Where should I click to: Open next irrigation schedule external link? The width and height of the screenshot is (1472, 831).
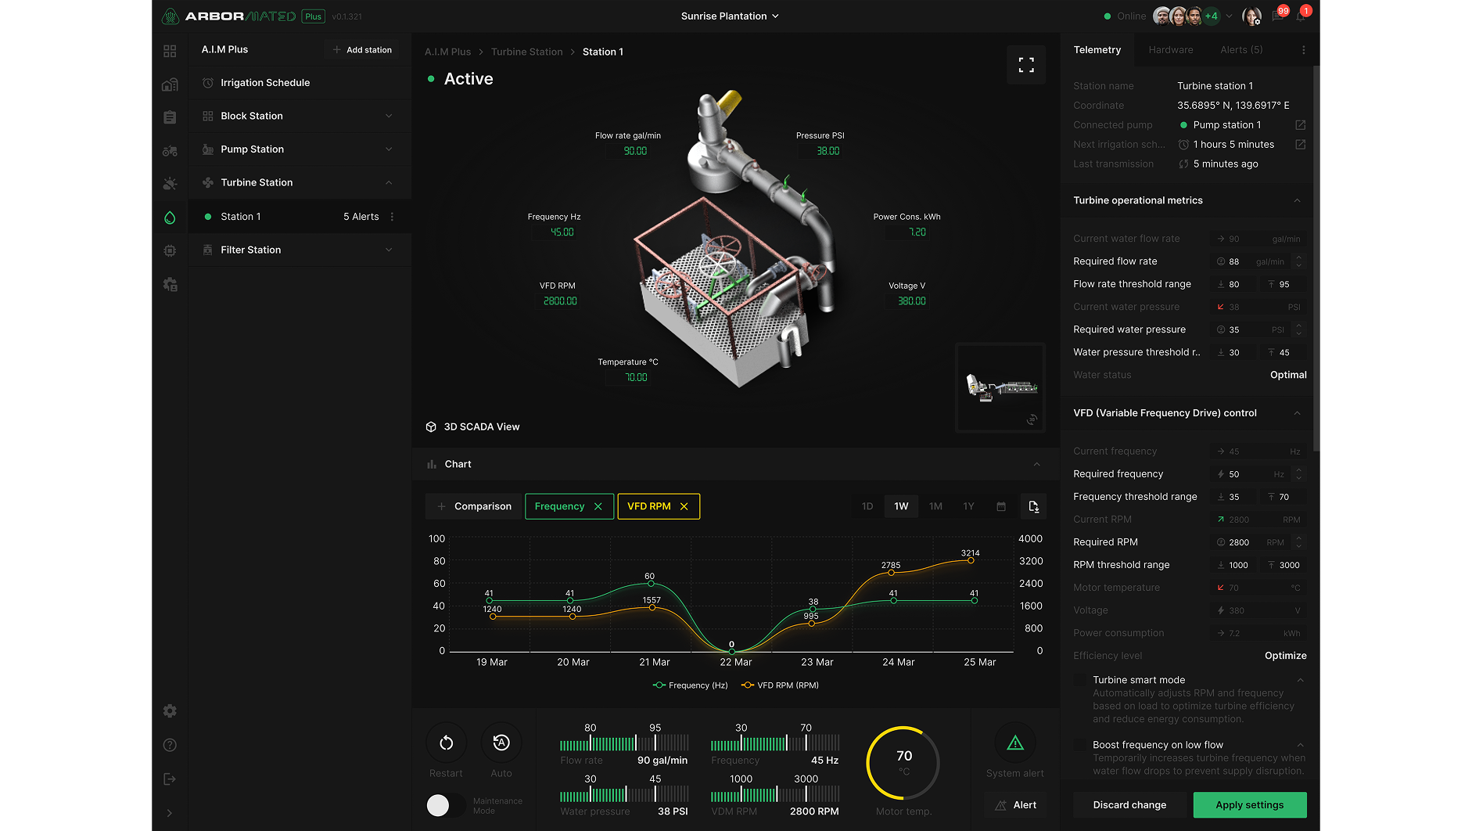1300,145
